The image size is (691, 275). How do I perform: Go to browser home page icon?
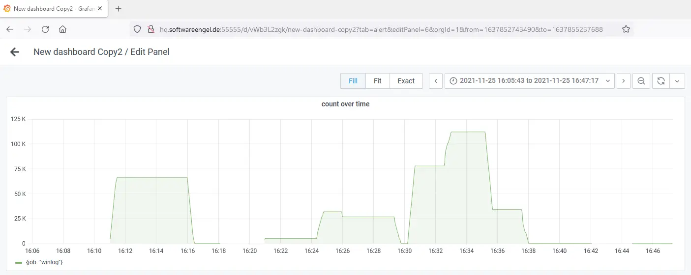62,29
